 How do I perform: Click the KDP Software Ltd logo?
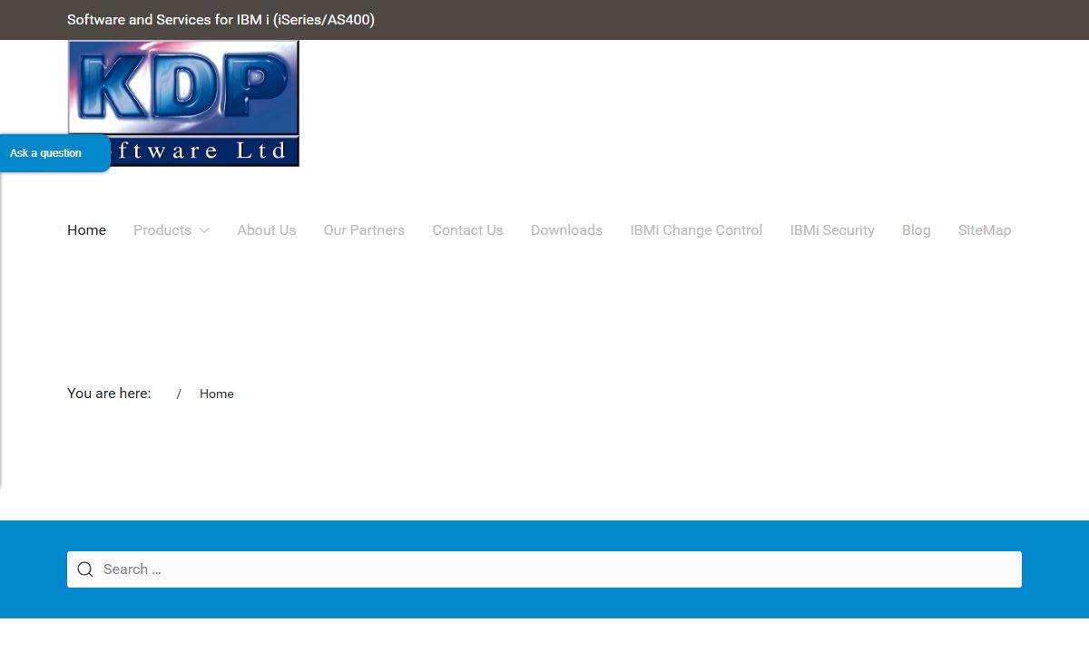(x=183, y=103)
